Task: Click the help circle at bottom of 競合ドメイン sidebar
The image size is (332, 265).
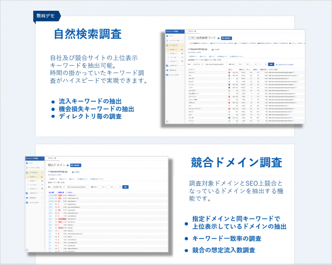Action: [27, 250]
